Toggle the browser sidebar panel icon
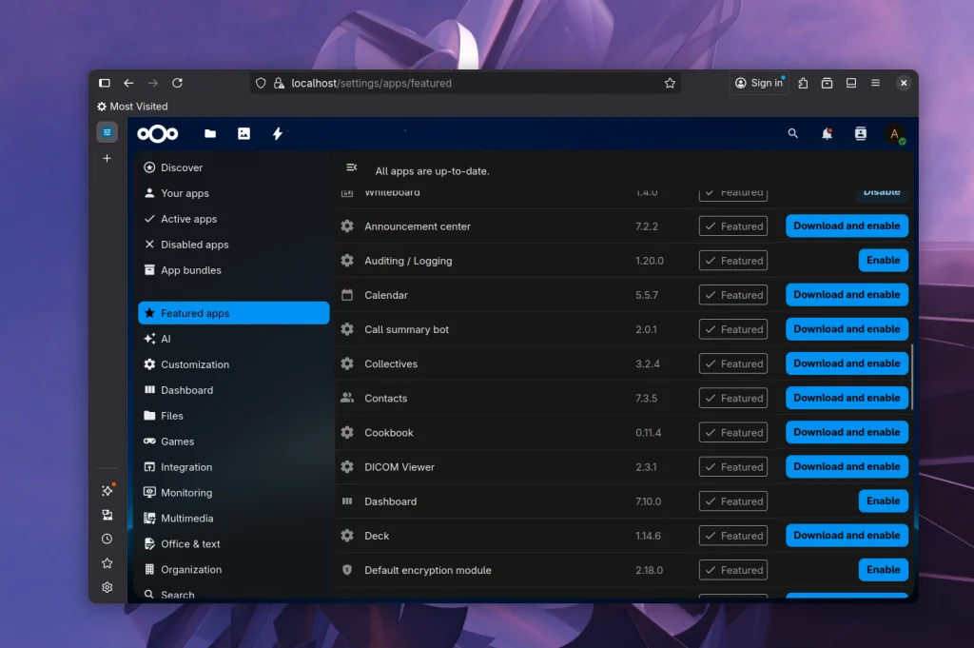Image resolution: width=974 pixels, height=648 pixels. (x=105, y=83)
